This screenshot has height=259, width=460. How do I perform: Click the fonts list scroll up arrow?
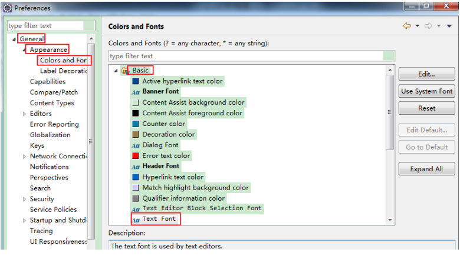click(x=390, y=70)
